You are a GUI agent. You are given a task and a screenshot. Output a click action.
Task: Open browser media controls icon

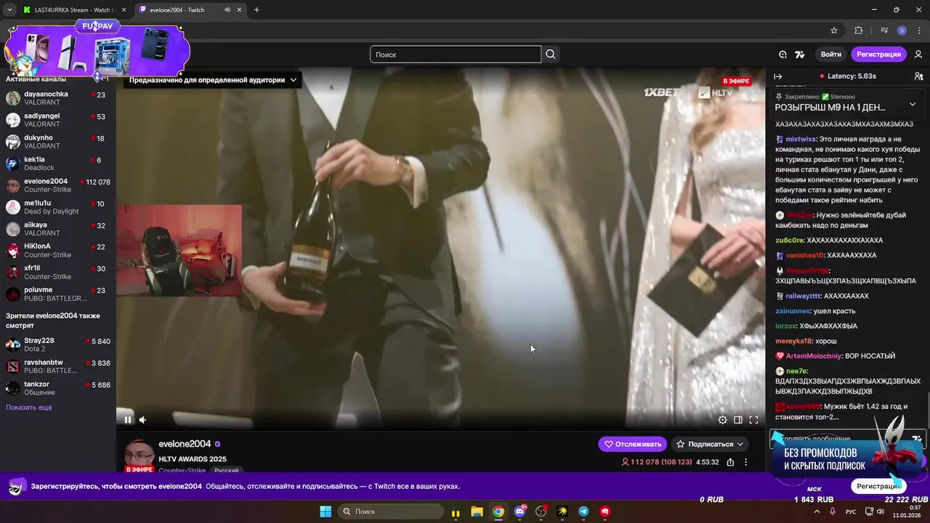(x=884, y=31)
